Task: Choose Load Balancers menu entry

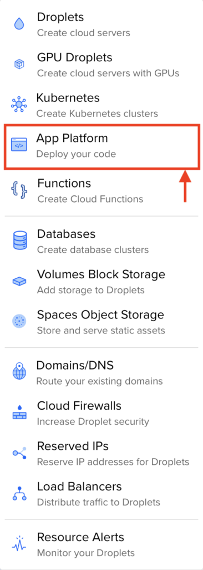Action: pyautogui.click(x=101, y=494)
